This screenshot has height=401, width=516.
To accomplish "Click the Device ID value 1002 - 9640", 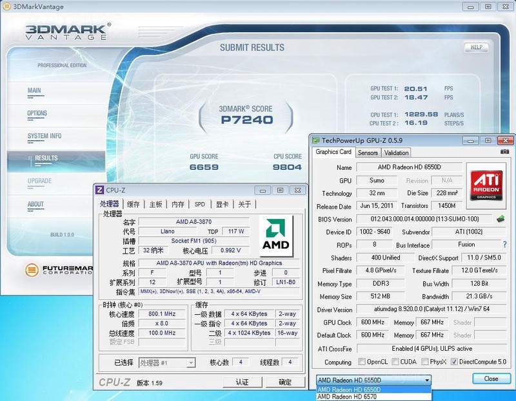I will [x=375, y=232].
